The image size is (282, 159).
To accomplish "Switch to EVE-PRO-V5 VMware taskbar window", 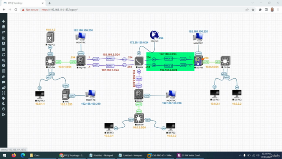I will pos(160,155).
